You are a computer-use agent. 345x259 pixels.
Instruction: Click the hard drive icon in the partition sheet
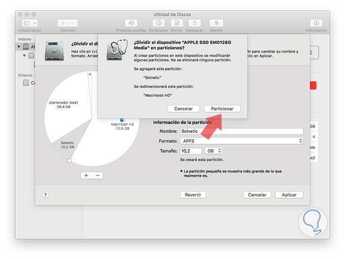[54, 51]
